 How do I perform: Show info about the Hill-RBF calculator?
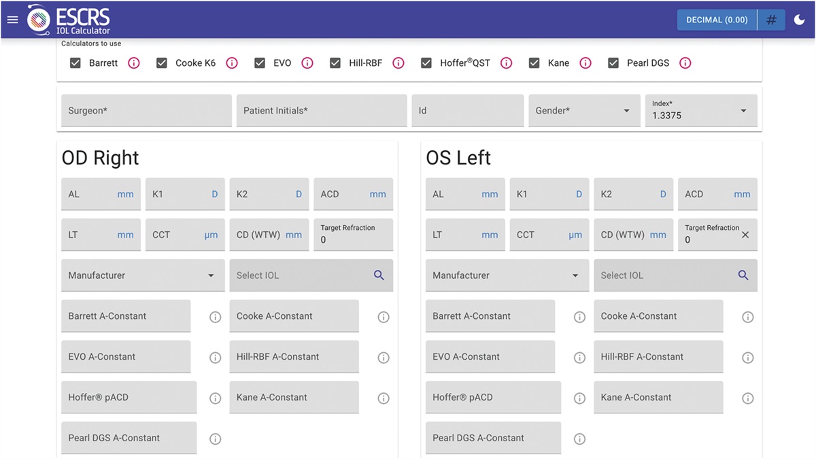point(398,63)
